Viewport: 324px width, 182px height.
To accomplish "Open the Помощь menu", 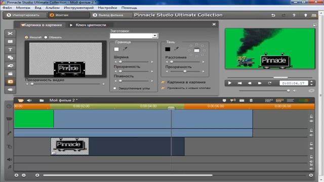I will pyautogui.click(x=129, y=8).
